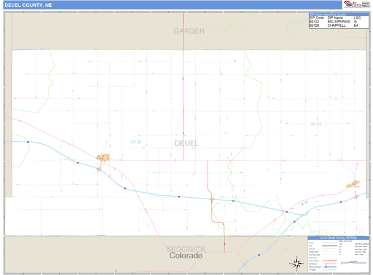This screenshot has height=275, width=373.
Task: Select the orange Chappell town area
Action: tap(103, 159)
